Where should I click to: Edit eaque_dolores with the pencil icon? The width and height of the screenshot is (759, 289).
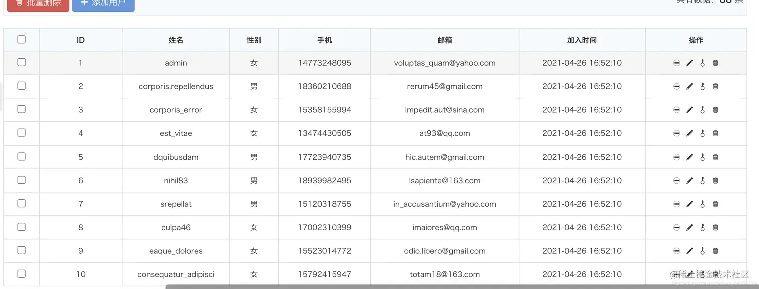pyautogui.click(x=689, y=251)
